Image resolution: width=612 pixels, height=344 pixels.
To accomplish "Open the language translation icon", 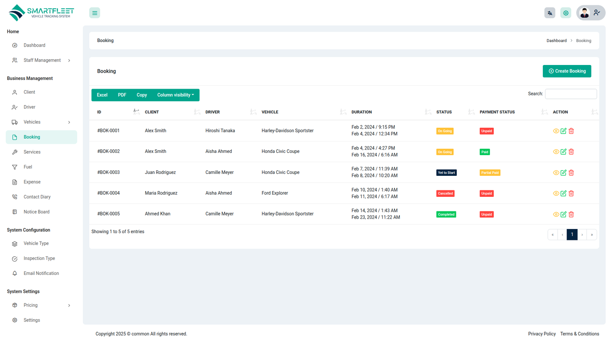I will (550, 13).
